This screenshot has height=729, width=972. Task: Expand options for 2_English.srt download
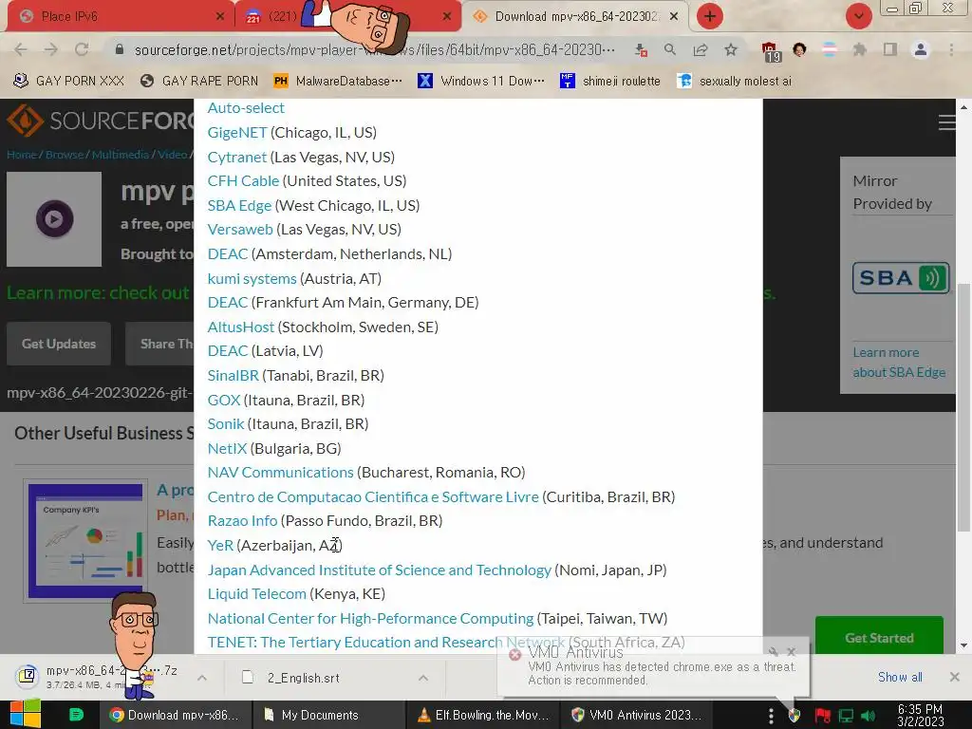[x=423, y=678]
